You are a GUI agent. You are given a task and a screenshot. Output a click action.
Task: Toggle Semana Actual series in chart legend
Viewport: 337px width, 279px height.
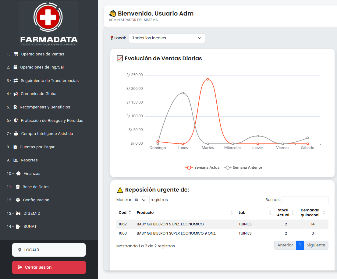click(203, 168)
